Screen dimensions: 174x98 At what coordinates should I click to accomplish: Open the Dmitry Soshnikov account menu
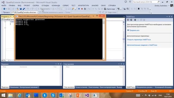(162, 5)
